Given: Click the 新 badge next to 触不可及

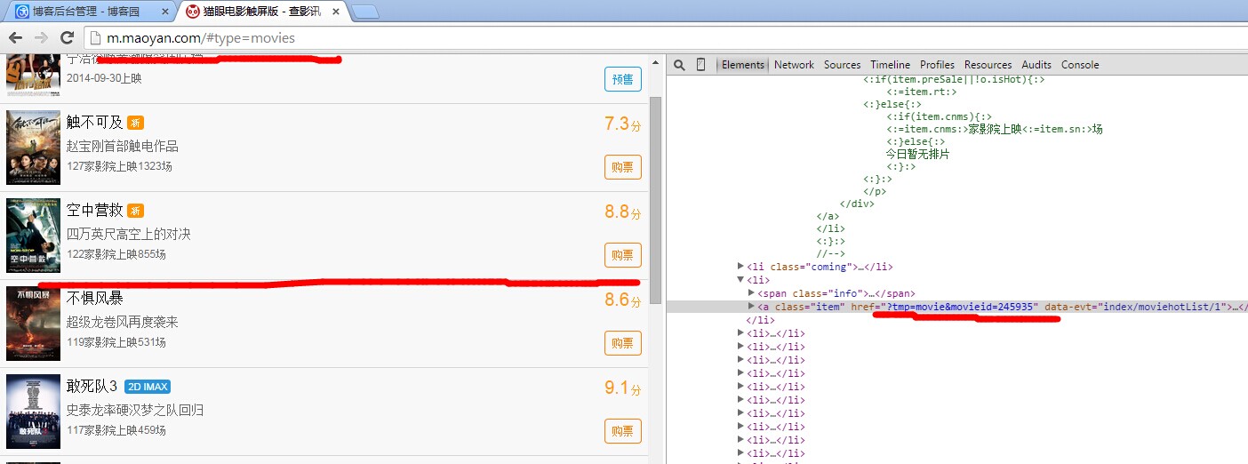Looking at the screenshot, I should [135, 123].
